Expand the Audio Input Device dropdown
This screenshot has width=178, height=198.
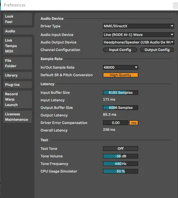(139, 35)
